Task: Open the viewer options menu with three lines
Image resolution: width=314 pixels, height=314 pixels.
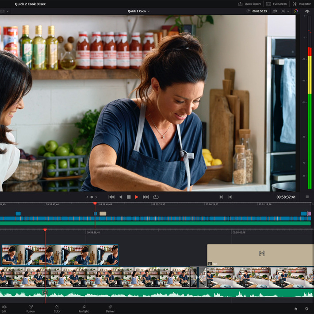Action: [307, 197]
